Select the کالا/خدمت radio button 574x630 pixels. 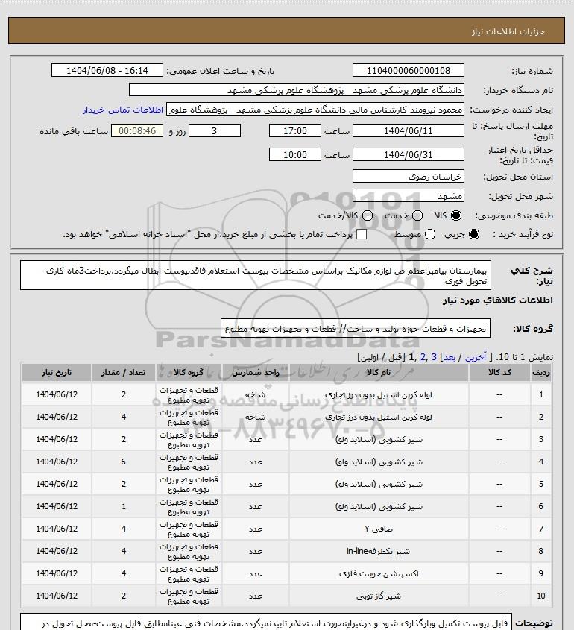pyautogui.click(x=367, y=215)
